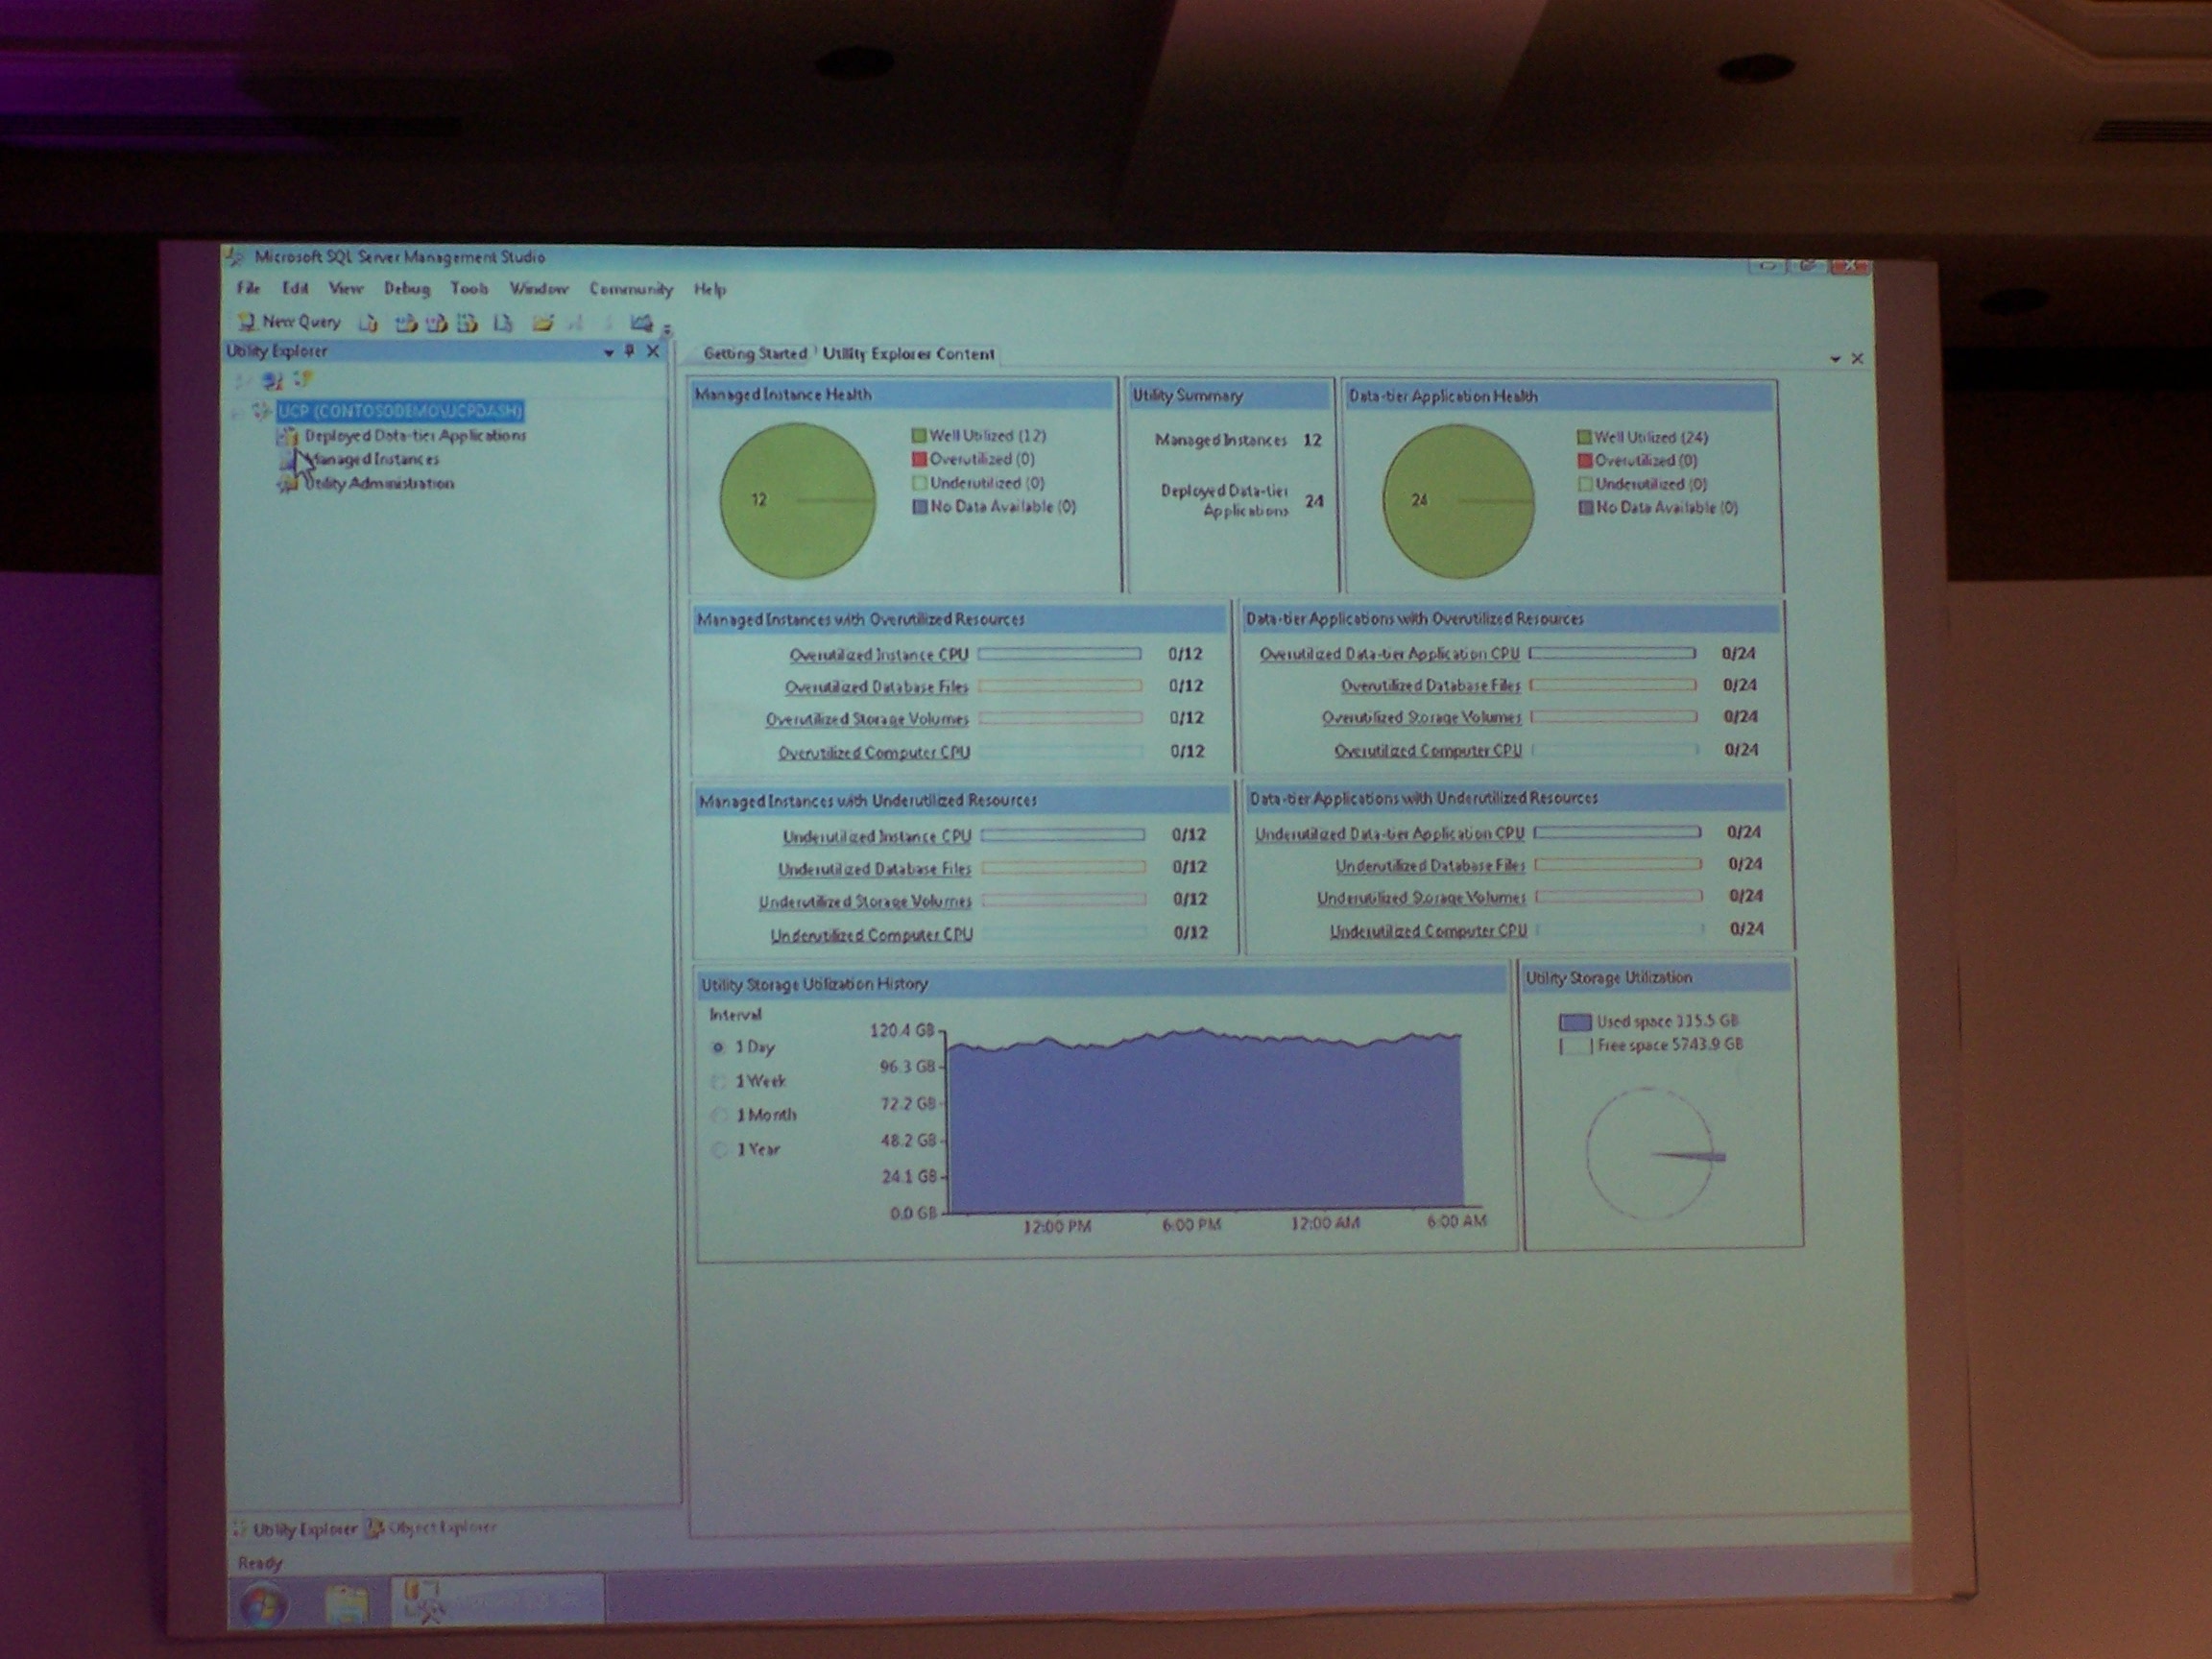Toggle the Utility Explorer auto-hide pin
Image resolution: width=2212 pixels, height=1659 pixels.
629,351
